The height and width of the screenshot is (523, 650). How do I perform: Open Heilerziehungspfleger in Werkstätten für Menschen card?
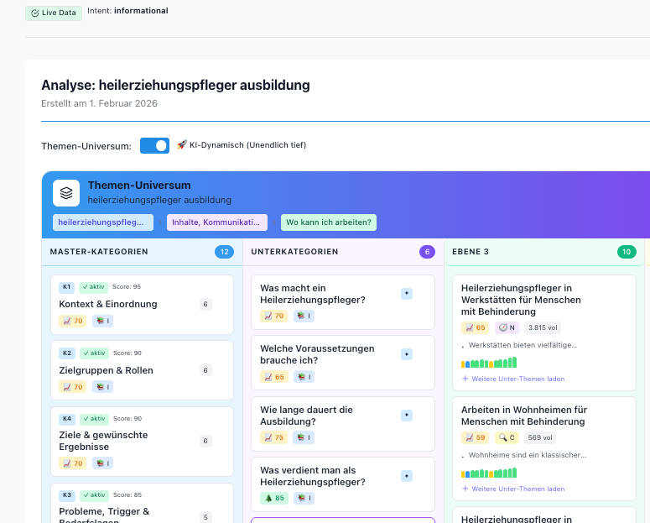tap(543, 333)
